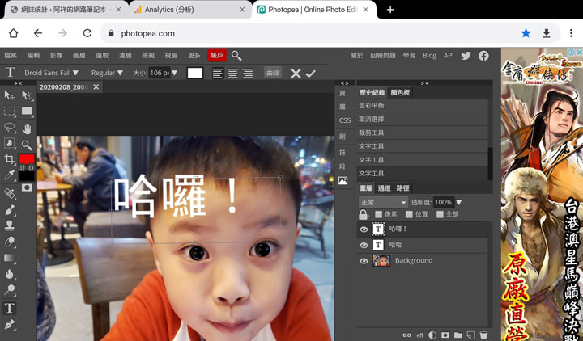This screenshot has height=341, width=583.
Task: Hide the 哈囉！ text layer
Action: tap(364, 229)
